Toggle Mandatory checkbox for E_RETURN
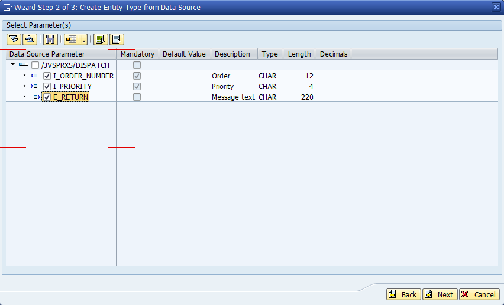The image size is (504, 305). pyautogui.click(x=137, y=97)
